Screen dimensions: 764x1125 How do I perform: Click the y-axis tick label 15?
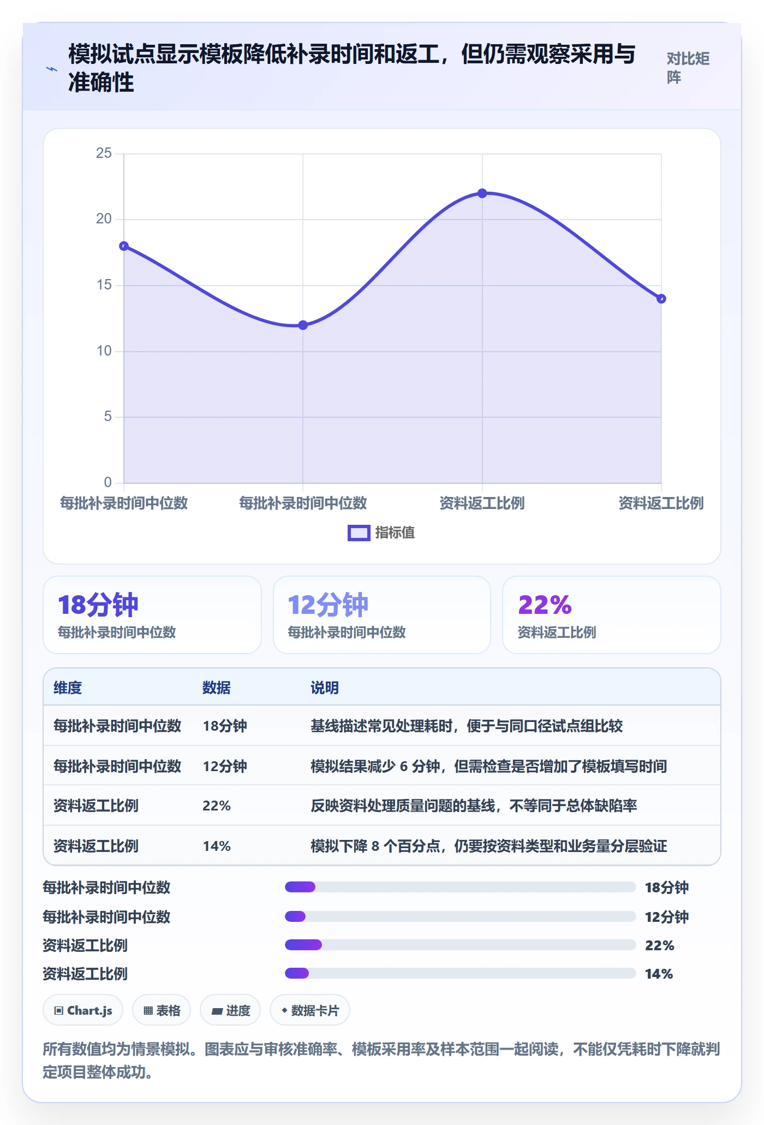coord(104,285)
